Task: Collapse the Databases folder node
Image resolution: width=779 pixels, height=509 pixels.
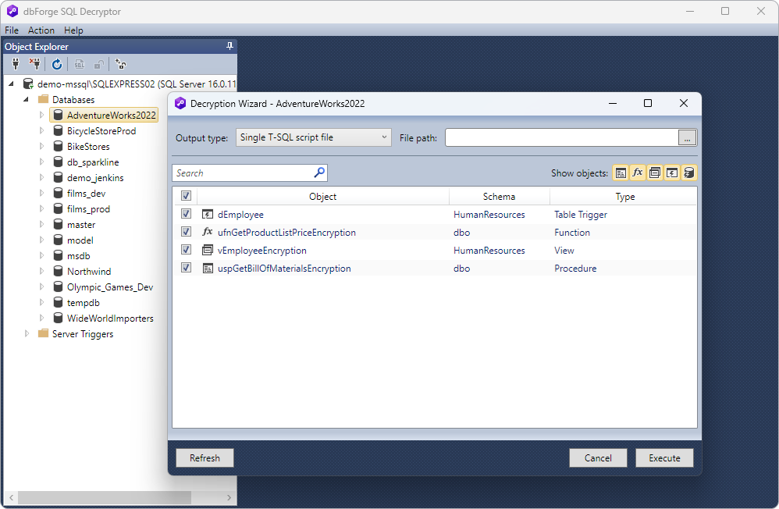Action: click(27, 99)
